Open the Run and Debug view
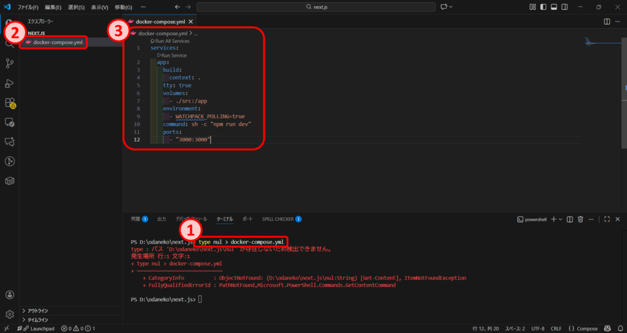 10,83
